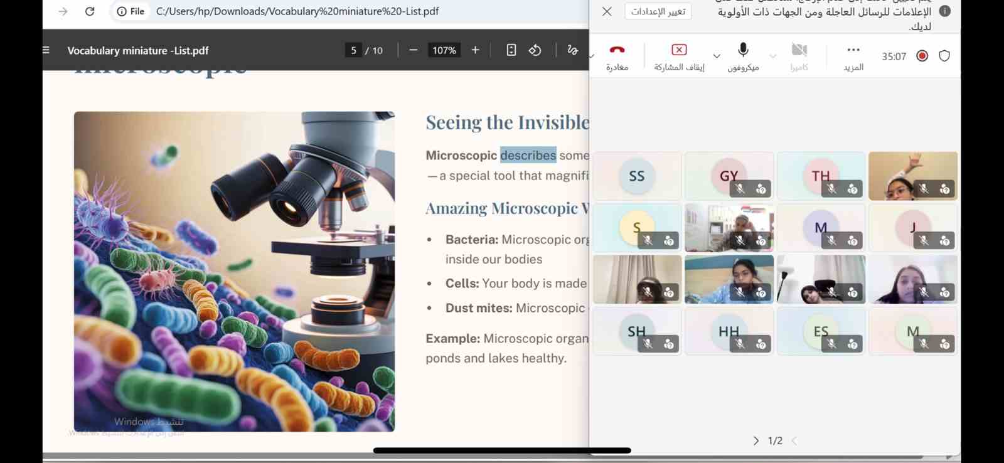Select the PDF draw annotation tool
1004x463 pixels.
[x=572, y=50]
